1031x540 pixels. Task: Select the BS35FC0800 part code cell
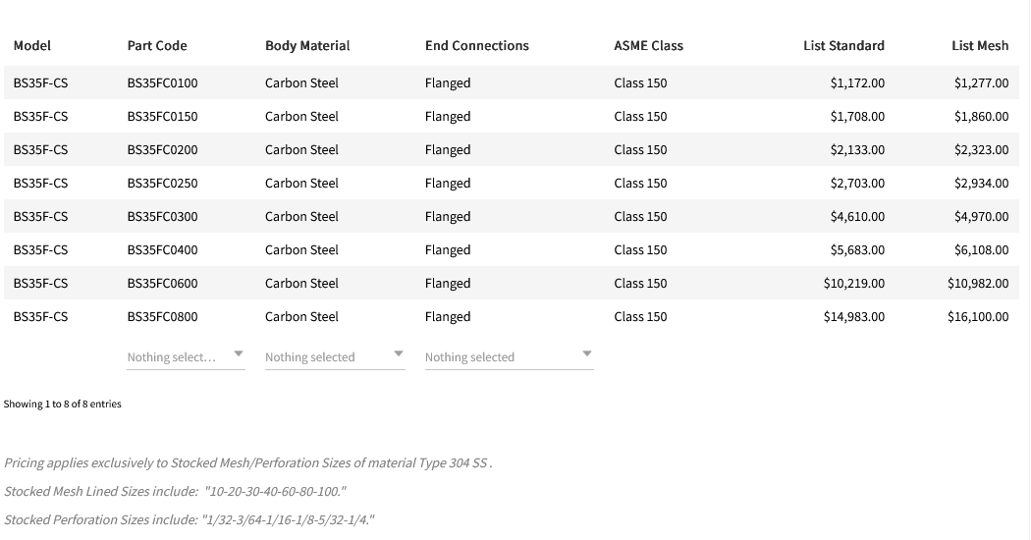point(162,317)
